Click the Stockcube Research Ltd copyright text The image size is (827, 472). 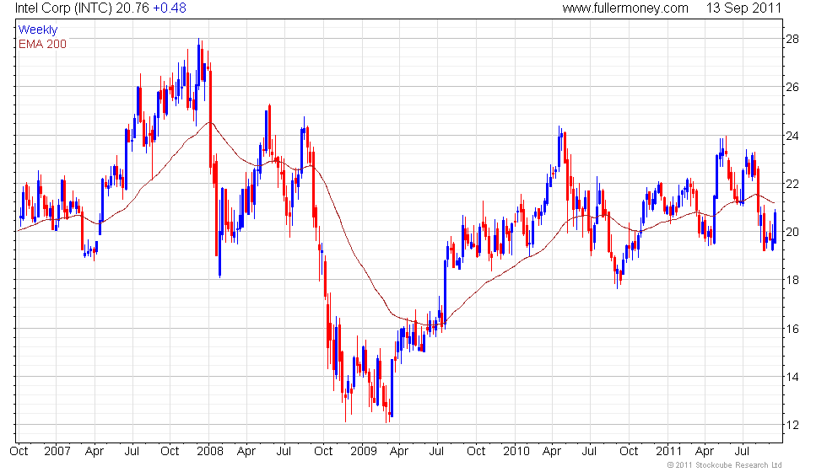(725, 465)
